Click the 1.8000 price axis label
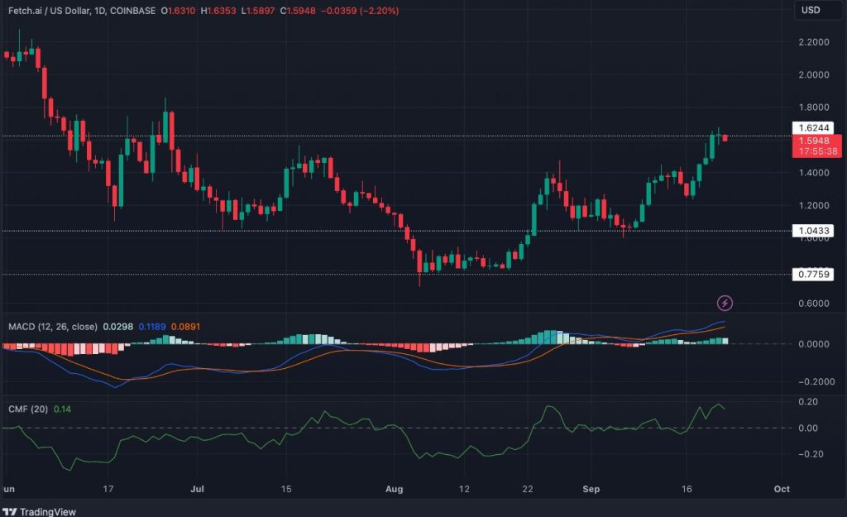The width and height of the screenshot is (847, 517). point(814,108)
